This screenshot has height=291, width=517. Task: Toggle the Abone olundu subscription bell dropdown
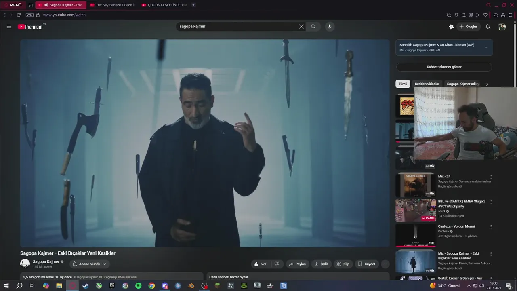(x=89, y=264)
